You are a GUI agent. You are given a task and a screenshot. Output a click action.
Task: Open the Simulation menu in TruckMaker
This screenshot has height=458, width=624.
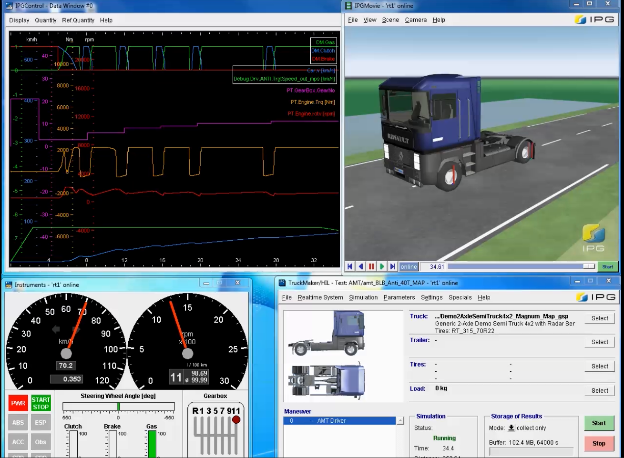pyautogui.click(x=363, y=297)
